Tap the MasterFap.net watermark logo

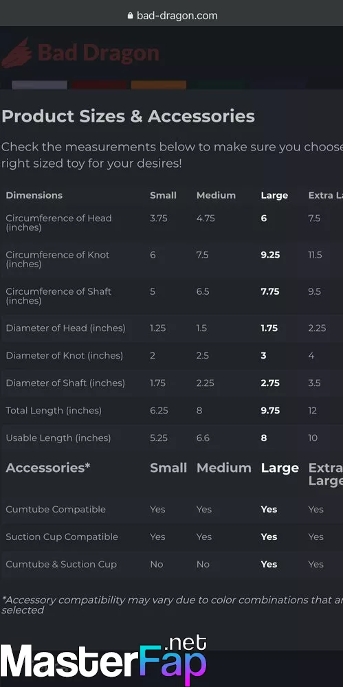104,659
